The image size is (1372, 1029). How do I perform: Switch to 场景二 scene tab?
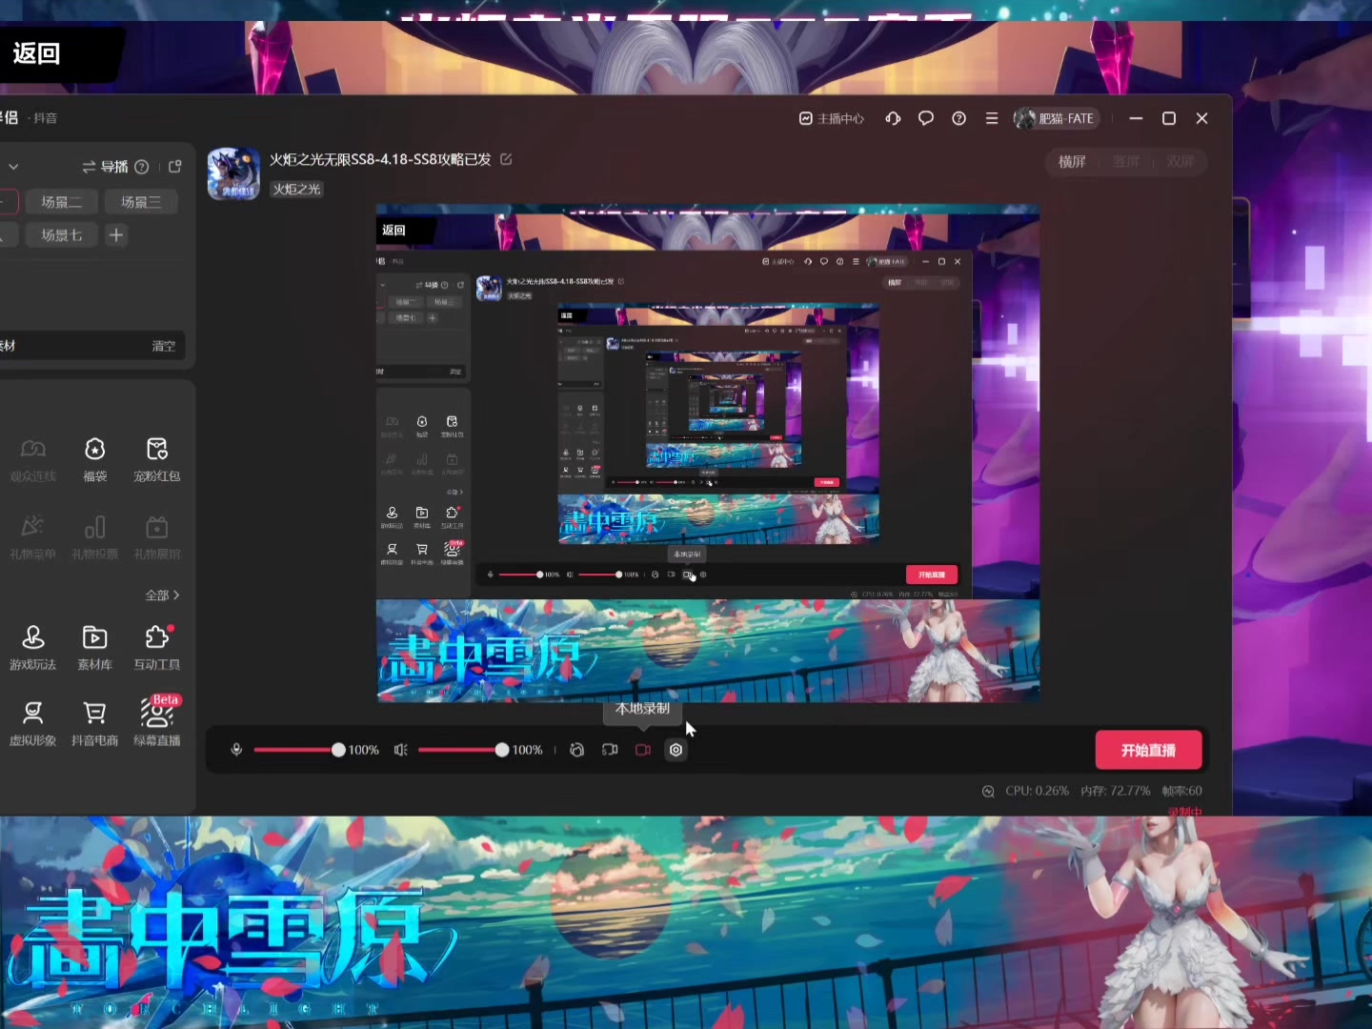coord(61,202)
